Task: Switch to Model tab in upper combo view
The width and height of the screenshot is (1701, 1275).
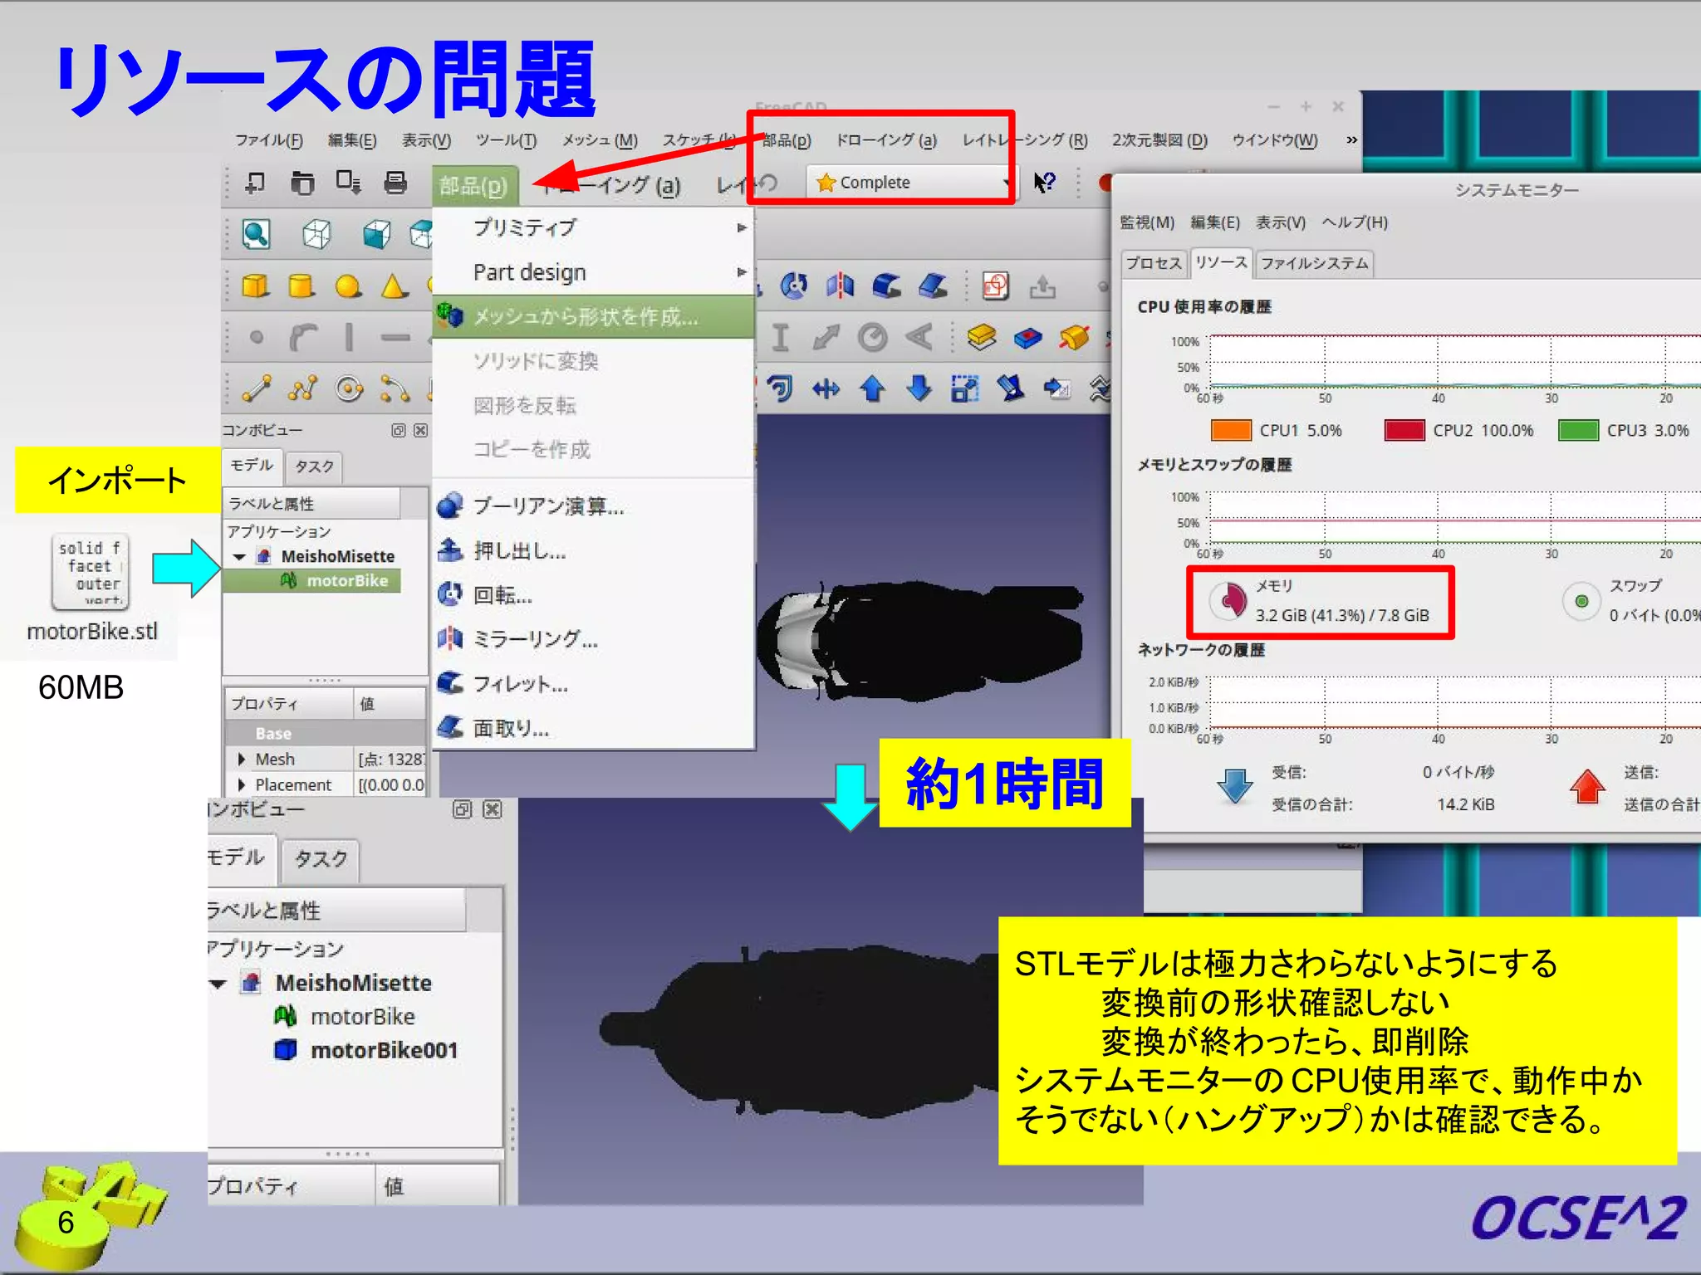Action: pos(251,465)
